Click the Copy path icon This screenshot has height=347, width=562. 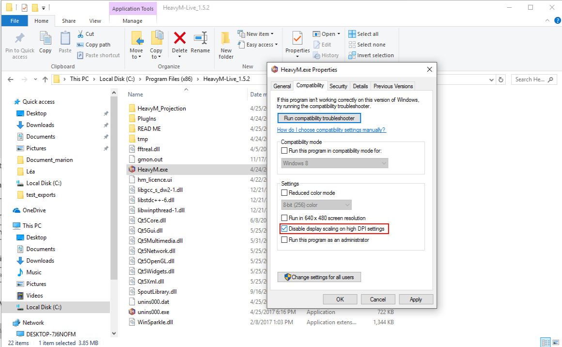click(x=80, y=45)
